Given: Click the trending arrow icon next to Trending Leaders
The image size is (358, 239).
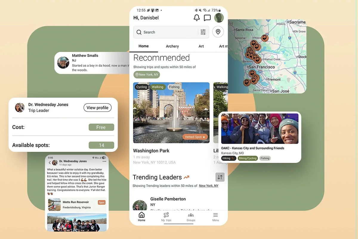Looking at the screenshot, I should (x=186, y=177).
